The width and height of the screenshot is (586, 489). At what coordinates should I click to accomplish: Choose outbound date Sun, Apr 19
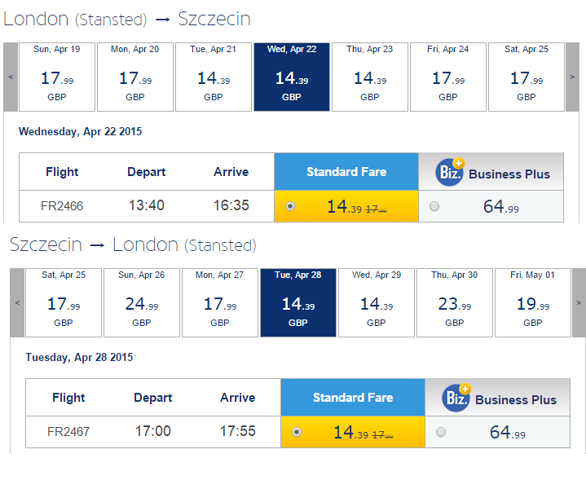pyautogui.click(x=57, y=77)
